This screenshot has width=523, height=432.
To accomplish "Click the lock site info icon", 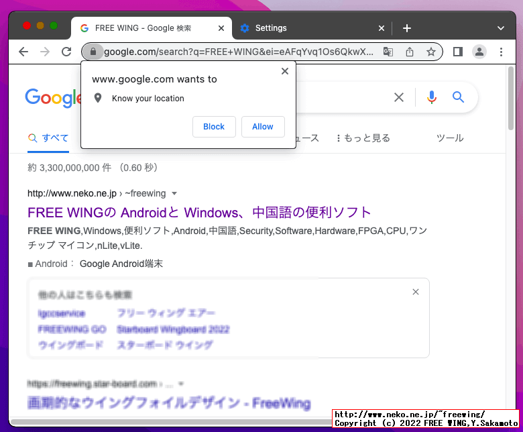I will (93, 52).
